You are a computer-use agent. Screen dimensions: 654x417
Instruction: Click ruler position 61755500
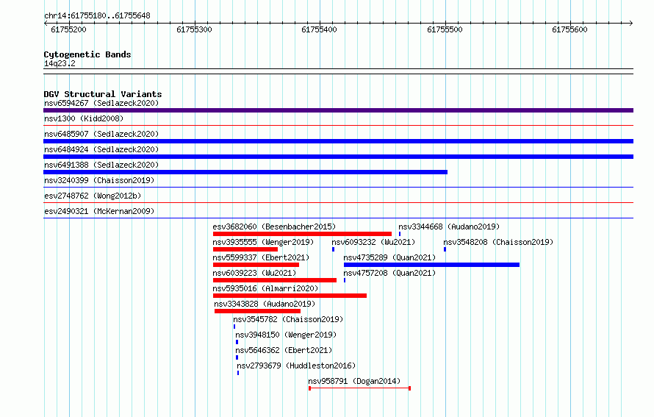445,29
